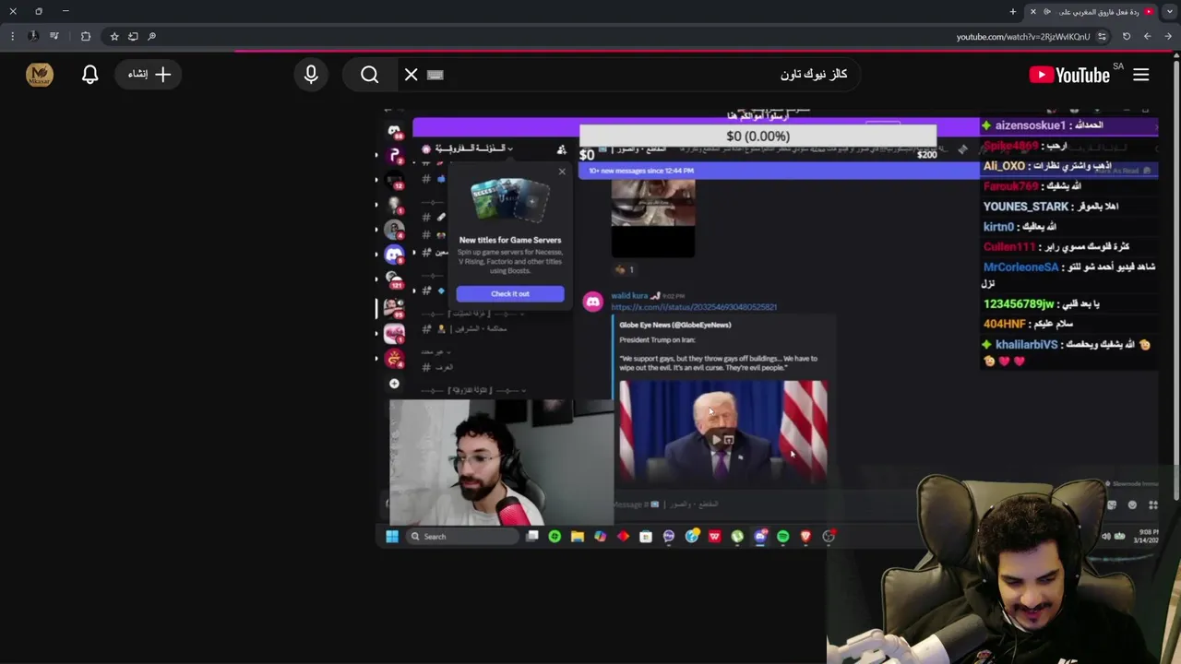The width and height of the screenshot is (1181, 664).
Task: Open YouTube notifications bell
Action: (x=89, y=75)
